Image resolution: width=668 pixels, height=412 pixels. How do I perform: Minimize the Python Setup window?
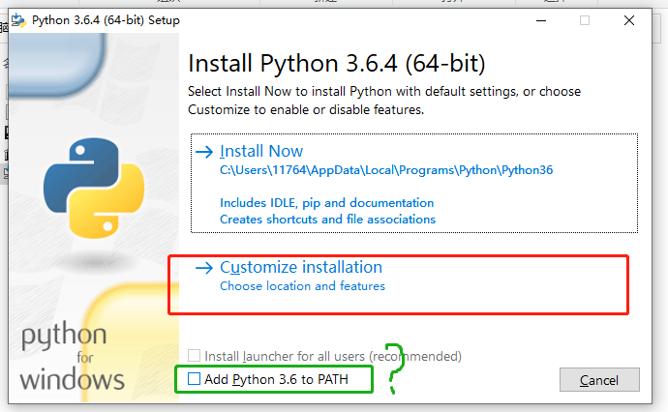[x=541, y=20]
